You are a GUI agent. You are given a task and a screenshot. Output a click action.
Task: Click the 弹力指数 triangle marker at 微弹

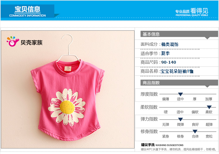click(180, 119)
